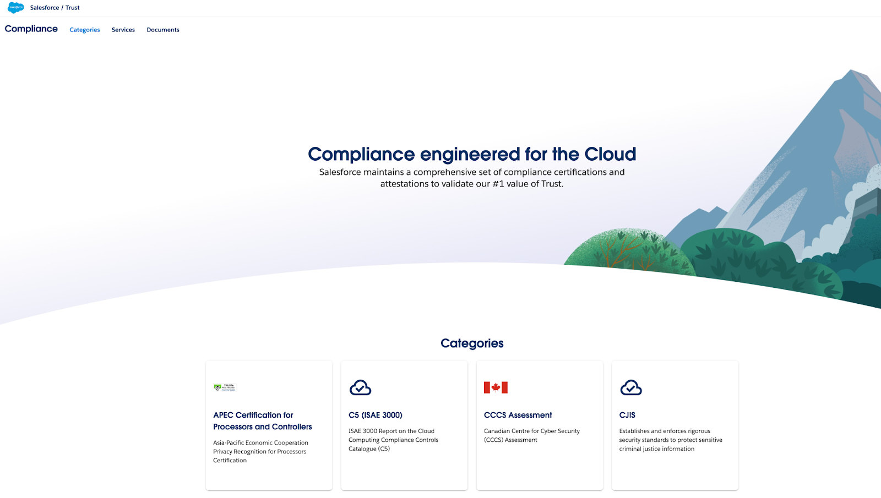Click the Canadian flag icon

[496, 387]
